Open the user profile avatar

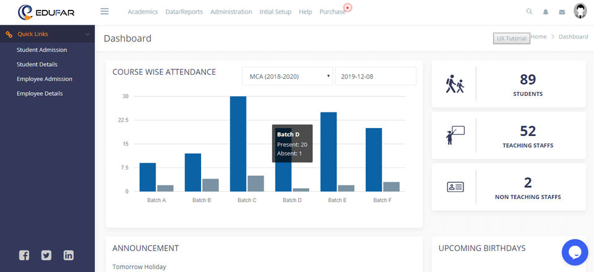point(580,11)
